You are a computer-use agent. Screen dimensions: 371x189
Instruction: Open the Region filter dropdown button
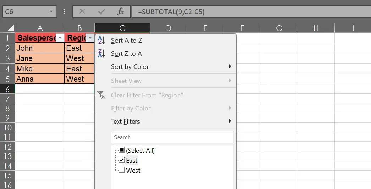tap(90, 38)
